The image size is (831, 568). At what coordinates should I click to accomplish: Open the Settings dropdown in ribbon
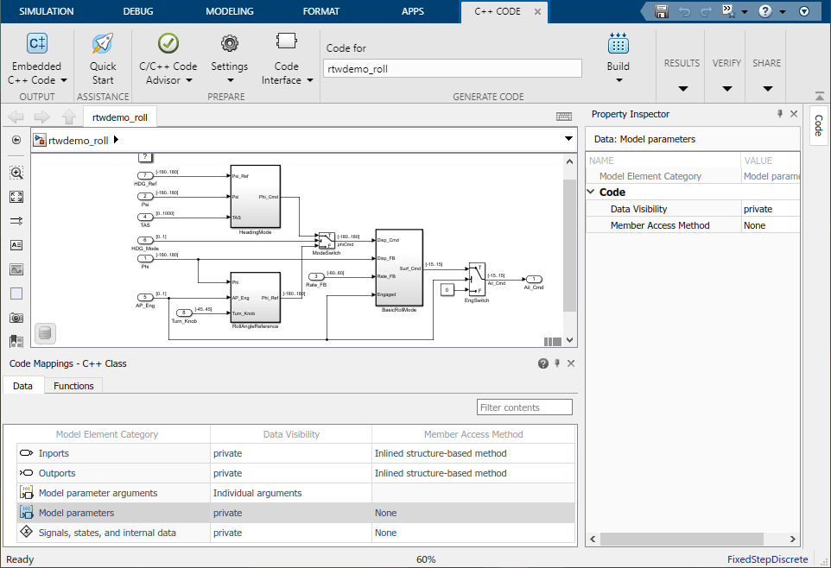[x=229, y=80]
